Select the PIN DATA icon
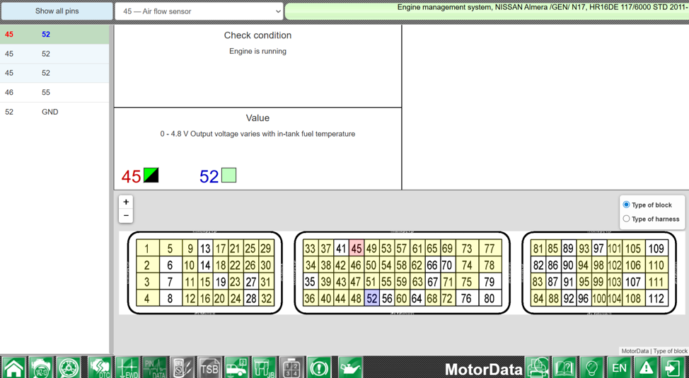The width and height of the screenshot is (689, 378). (155, 367)
